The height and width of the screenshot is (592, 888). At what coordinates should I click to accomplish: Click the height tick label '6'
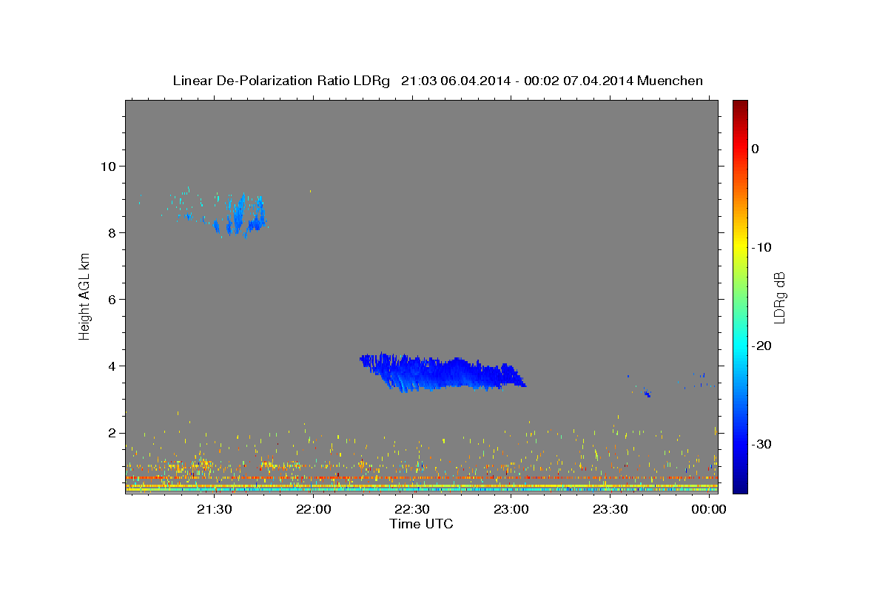point(112,299)
